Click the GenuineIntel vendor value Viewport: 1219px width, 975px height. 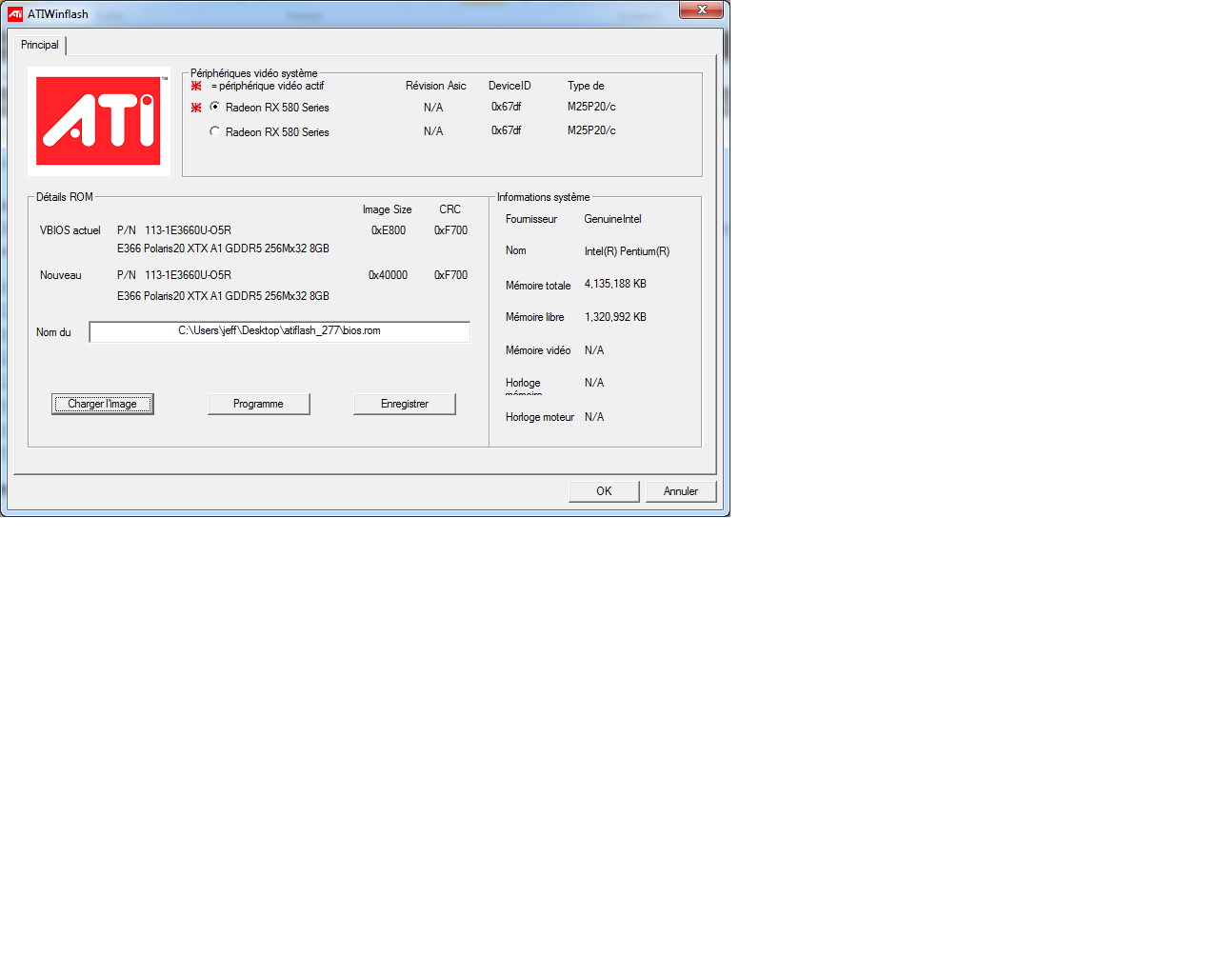[x=613, y=219]
